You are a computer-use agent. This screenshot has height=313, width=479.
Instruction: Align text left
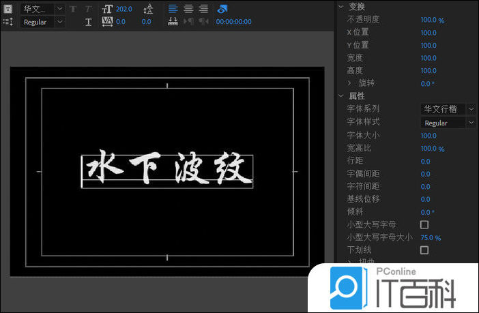click(x=173, y=9)
